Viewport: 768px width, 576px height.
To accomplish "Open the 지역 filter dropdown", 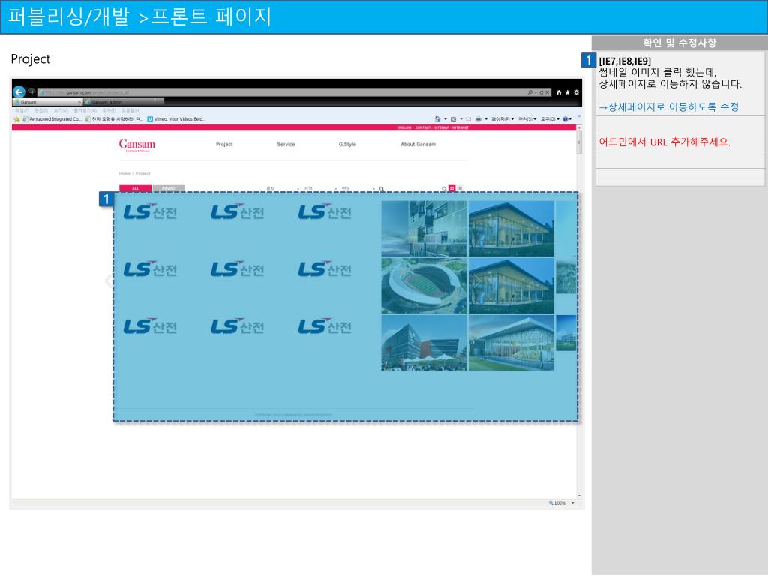I will tap(319, 189).
